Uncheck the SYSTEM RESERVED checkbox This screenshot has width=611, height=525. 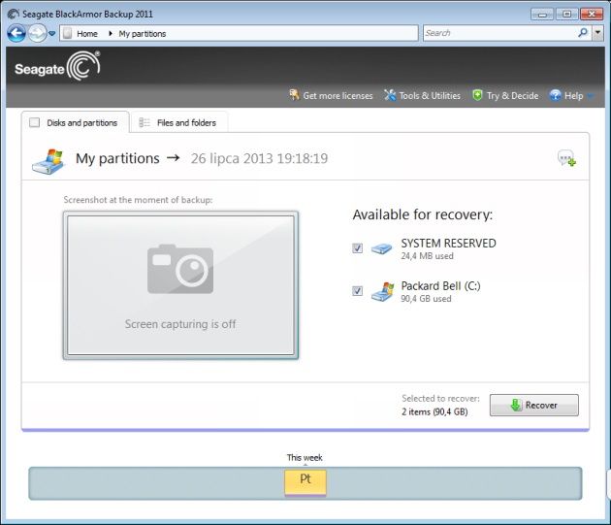tap(357, 248)
